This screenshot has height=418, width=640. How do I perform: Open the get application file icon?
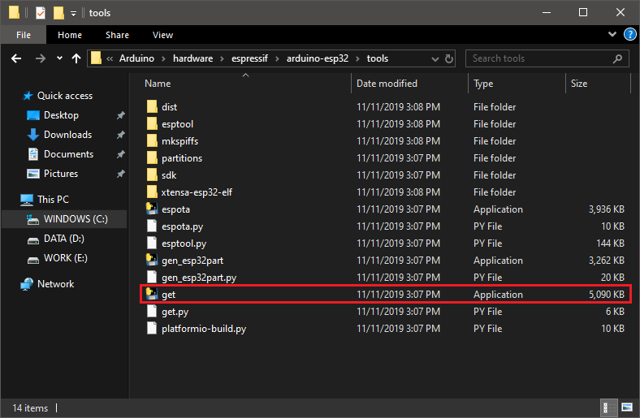pos(152,295)
